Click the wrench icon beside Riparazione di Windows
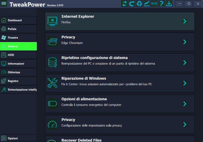 coord(52,83)
